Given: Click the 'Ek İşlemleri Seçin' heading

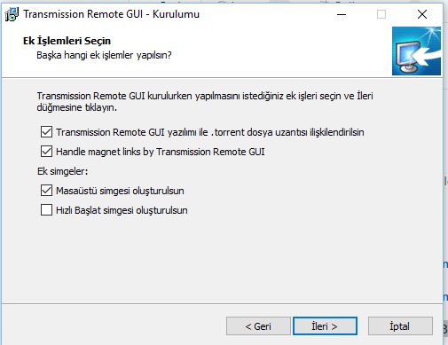Looking at the screenshot, I should (x=67, y=41).
